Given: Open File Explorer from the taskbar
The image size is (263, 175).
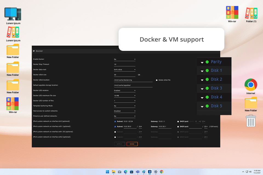Looking at the screenshot, I should (x=113, y=172).
